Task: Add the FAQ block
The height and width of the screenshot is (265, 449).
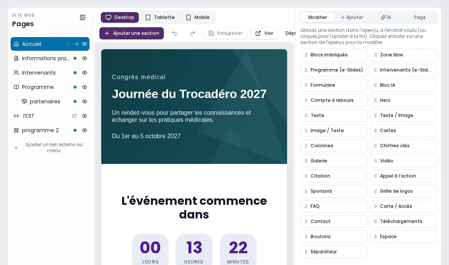Action: (334, 206)
